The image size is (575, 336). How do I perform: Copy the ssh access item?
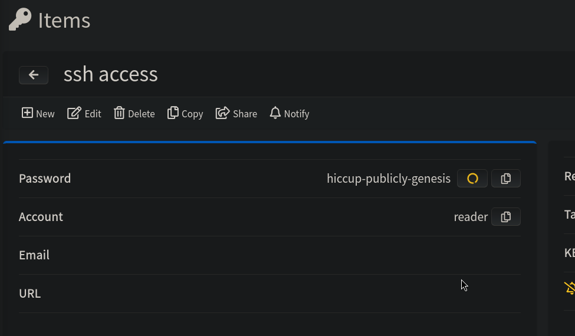tap(185, 114)
